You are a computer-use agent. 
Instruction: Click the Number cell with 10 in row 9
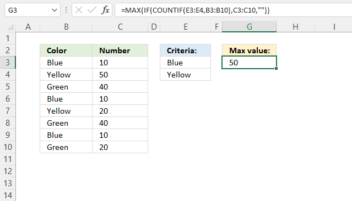(120, 135)
